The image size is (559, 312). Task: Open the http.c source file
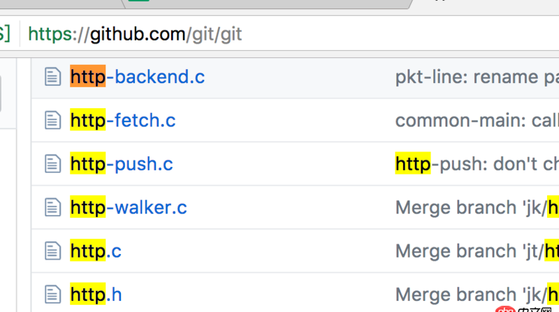[96, 251]
